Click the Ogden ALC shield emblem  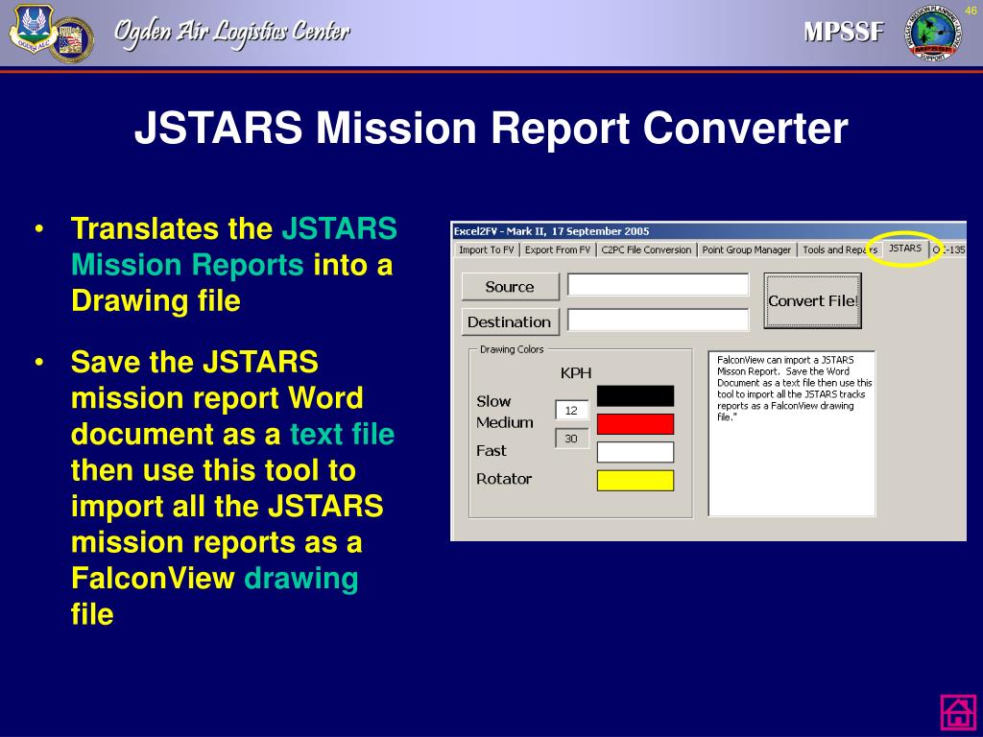point(32,28)
